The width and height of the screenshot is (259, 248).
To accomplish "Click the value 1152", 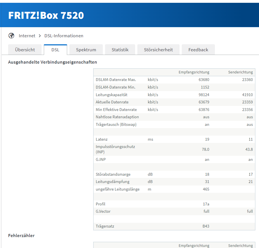I will coord(205,87).
